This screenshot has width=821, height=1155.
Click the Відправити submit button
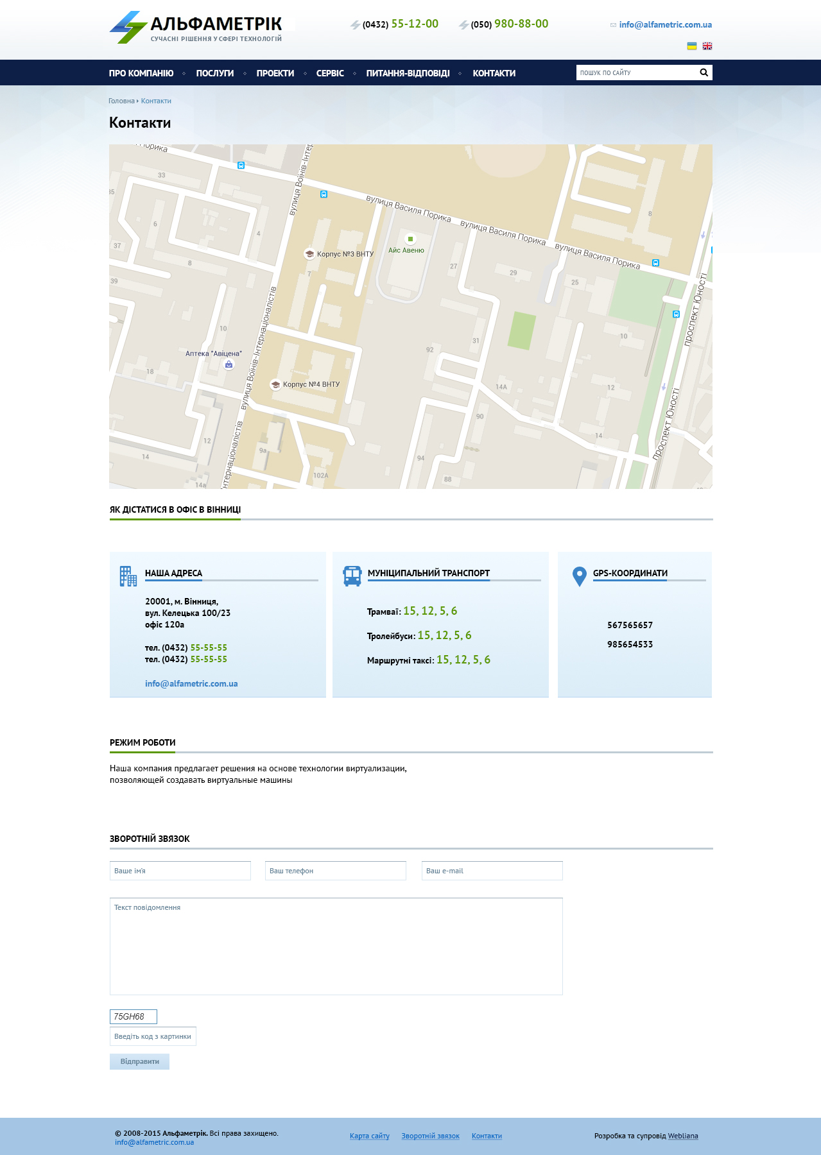pos(139,1061)
